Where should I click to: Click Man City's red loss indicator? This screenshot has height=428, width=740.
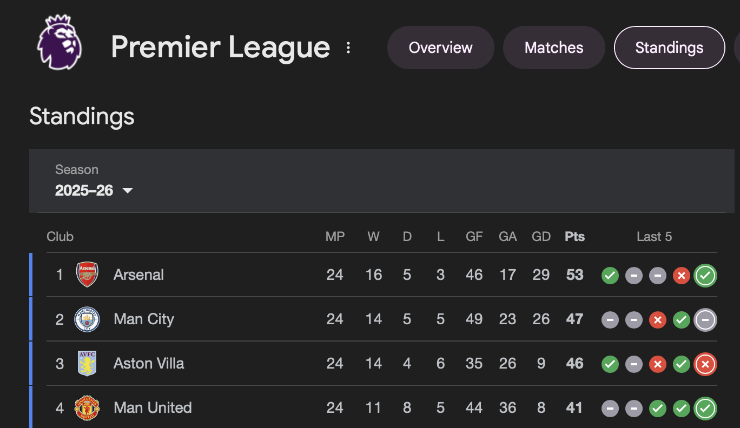point(657,320)
